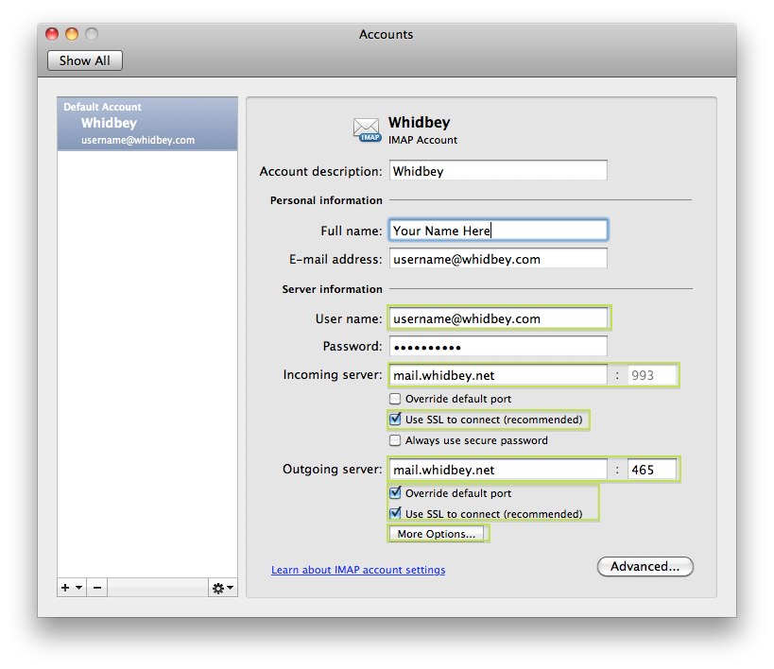The width and height of the screenshot is (774, 669).
Task: Toggle outgoing Override default port checkbox
Action: coord(395,492)
